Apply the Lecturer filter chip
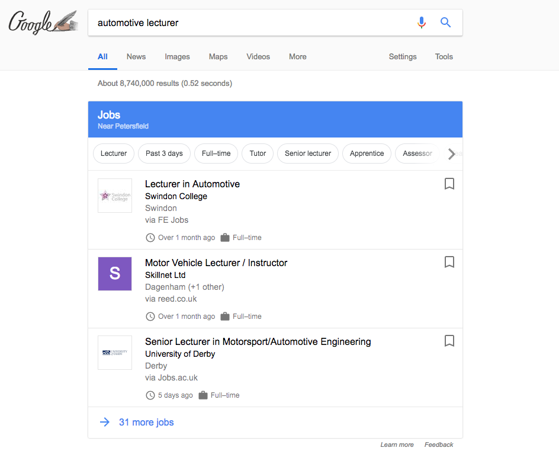The width and height of the screenshot is (559, 454). pyautogui.click(x=114, y=154)
